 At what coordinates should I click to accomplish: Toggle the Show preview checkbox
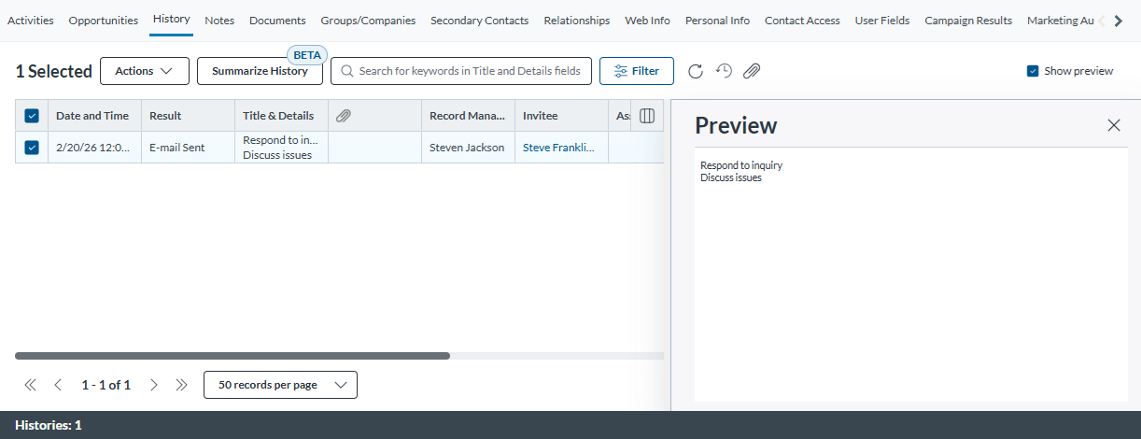(x=1033, y=71)
